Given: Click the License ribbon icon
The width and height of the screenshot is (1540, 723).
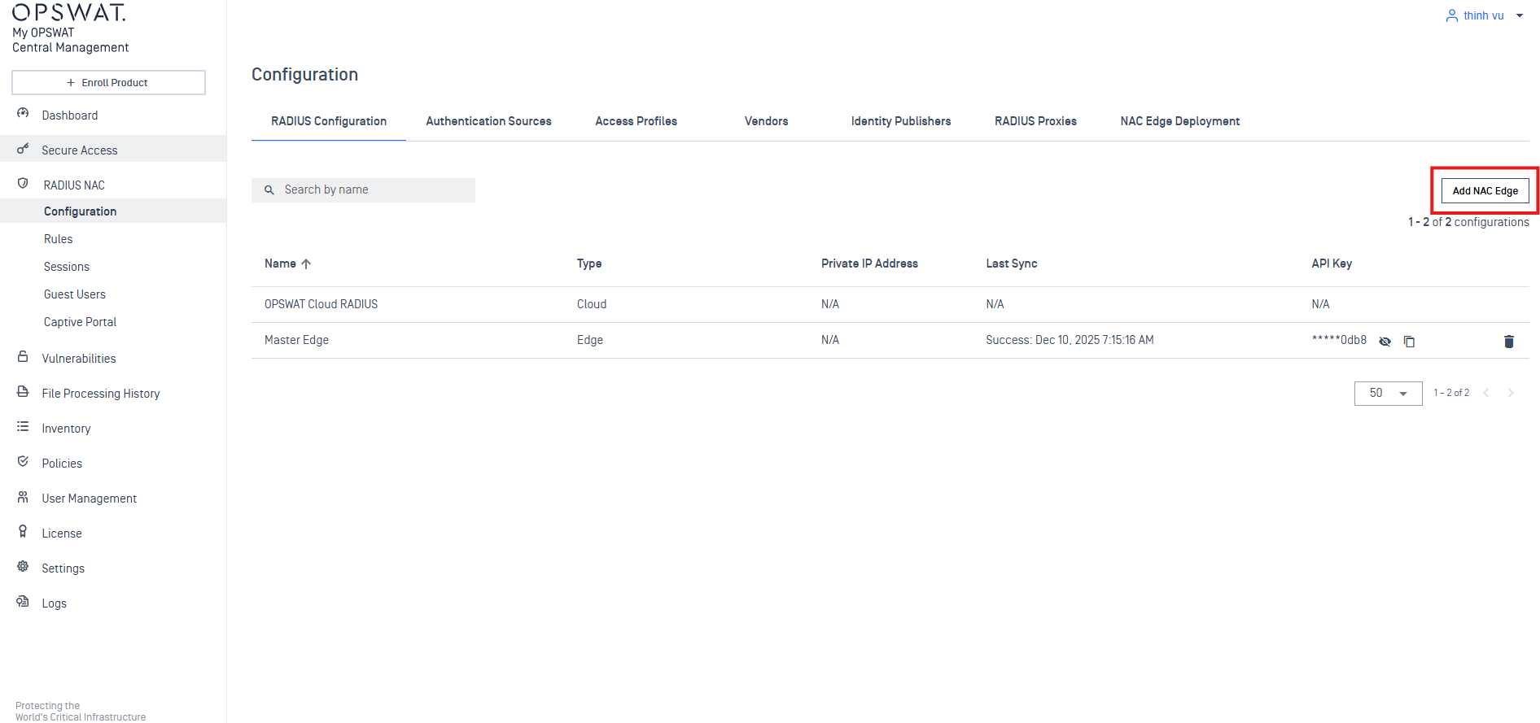Looking at the screenshot, I should pos(23,532).
